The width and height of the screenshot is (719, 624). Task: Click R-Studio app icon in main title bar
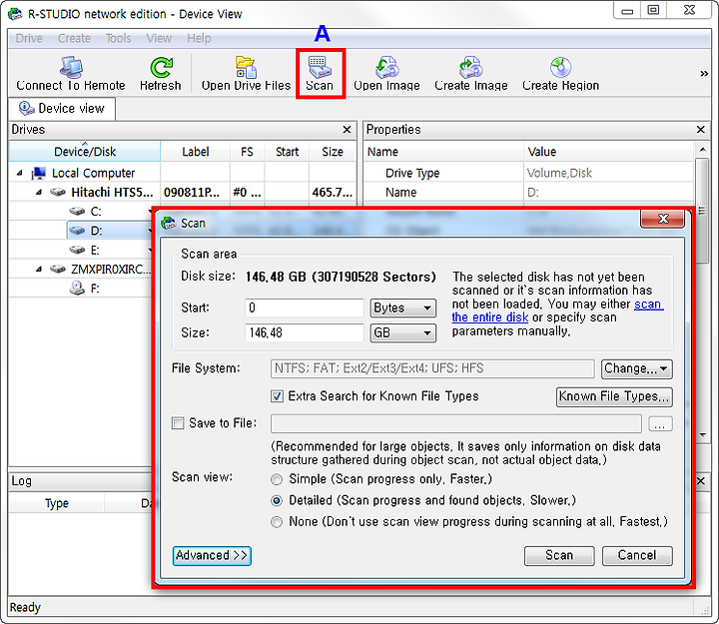coord(15,14)
